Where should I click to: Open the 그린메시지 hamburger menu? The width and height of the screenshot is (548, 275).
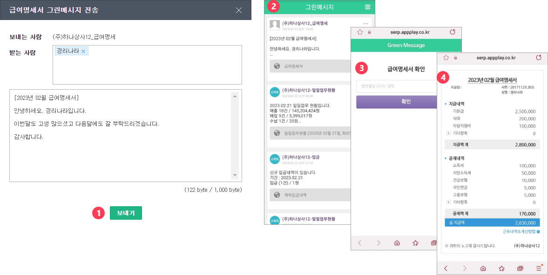(367, 7)
